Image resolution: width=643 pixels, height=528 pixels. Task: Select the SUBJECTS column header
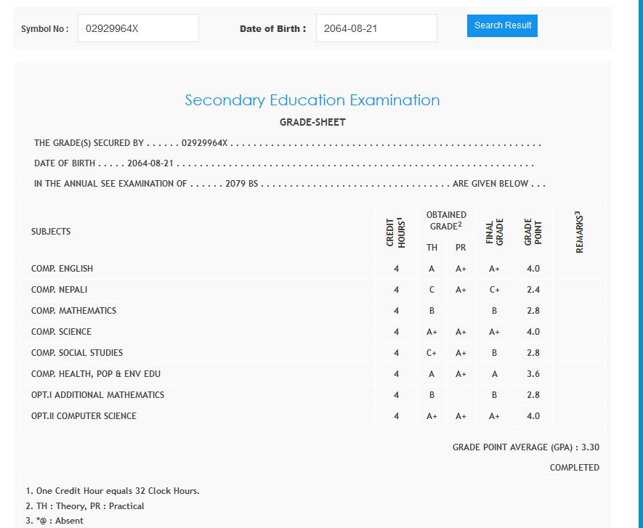[51, 232]
